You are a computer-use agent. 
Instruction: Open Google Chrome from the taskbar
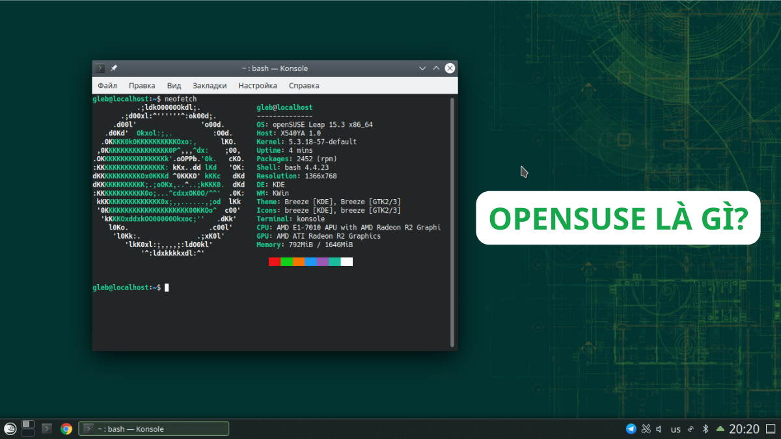click(x=66, y=429)
